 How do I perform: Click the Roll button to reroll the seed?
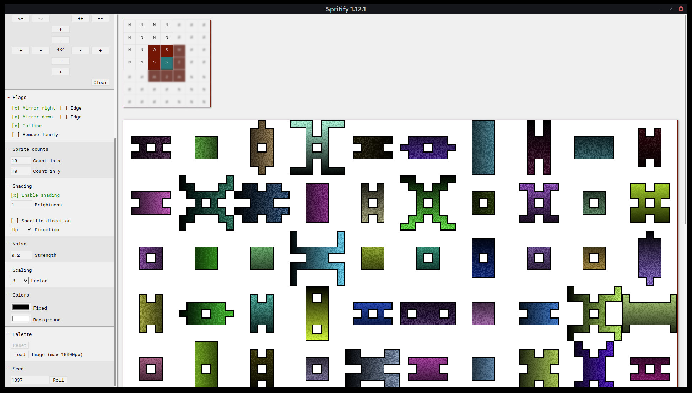[x=58, y=380]
